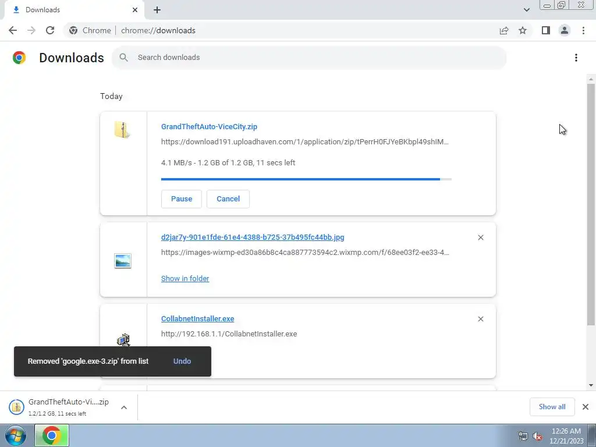Viewport: 596px width, 447px height.
Task: Open a new tab with plus button
Action: click(157, 10)
